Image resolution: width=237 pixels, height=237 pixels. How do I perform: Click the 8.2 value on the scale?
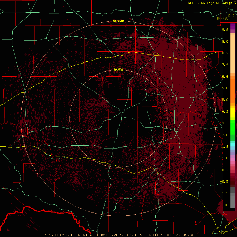click(x=225, y=53)
